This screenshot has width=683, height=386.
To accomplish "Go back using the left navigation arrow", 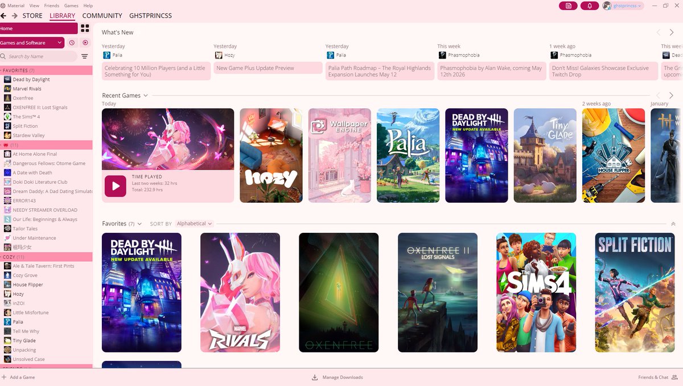I will click(x=3, y=15).
